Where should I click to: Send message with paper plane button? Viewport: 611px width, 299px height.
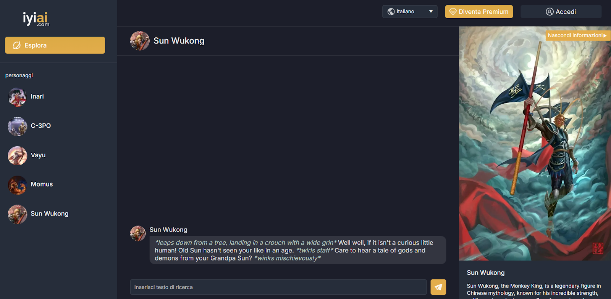438,287
